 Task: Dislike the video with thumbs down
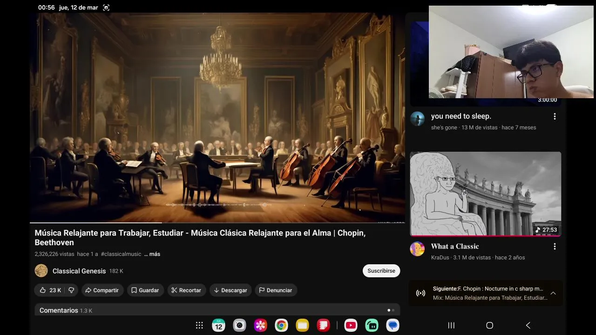click(x=71, y=290)
